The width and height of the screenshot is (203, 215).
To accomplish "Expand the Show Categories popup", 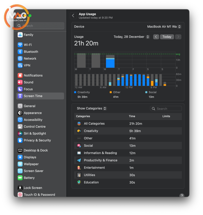I will tap(92, 108).
